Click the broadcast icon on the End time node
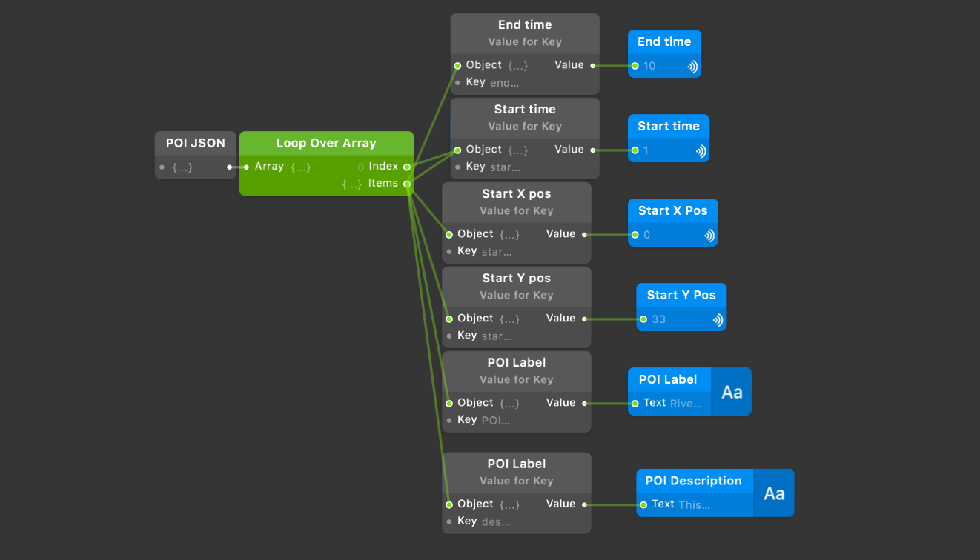The width and height of the screenshot is (980, 560). coord(692,66)
